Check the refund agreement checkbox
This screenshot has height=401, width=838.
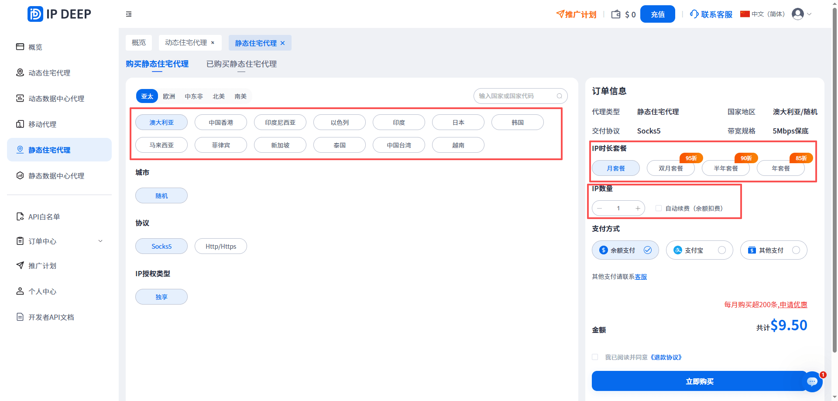595,357
